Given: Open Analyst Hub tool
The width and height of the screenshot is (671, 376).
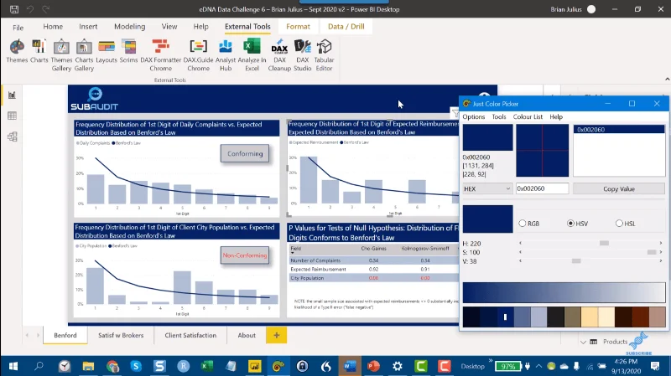Looking at the screenshot, I should coord(226,55).
